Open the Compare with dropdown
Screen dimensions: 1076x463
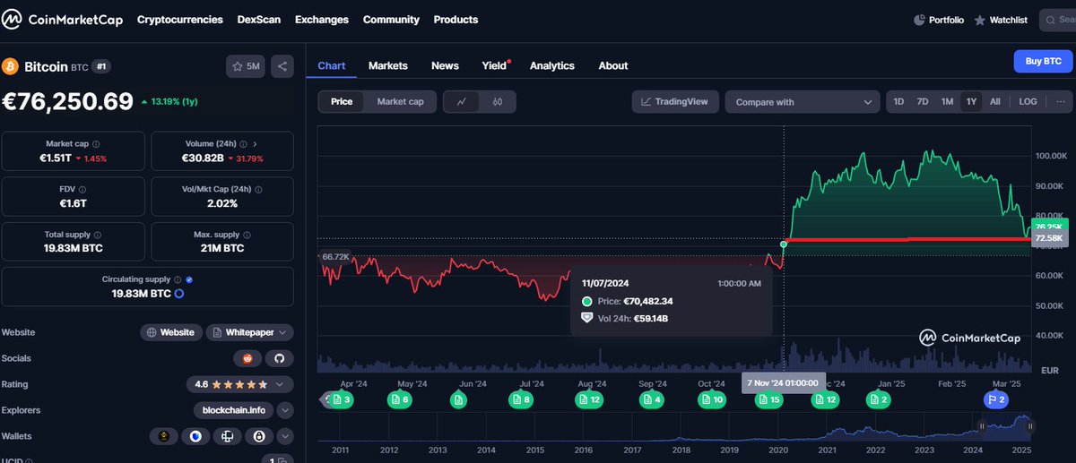click(x=803, y=102)
